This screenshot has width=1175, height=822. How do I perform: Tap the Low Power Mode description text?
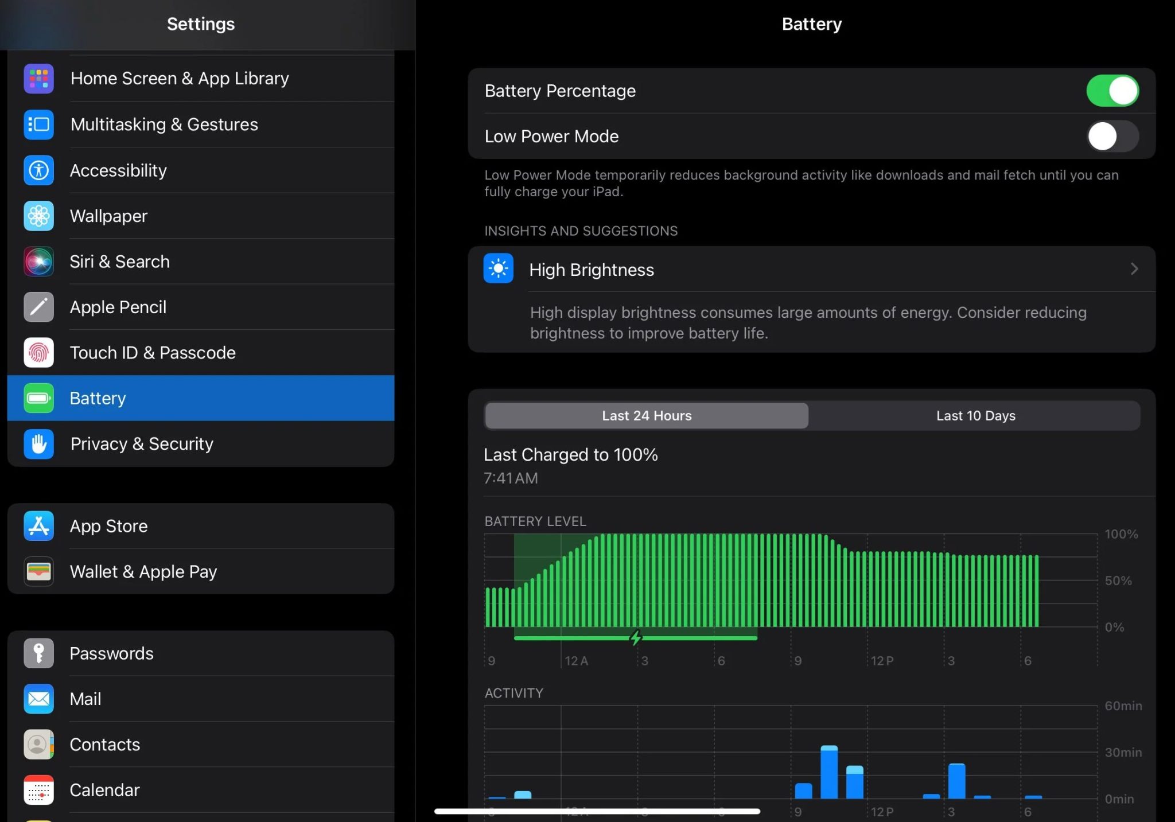802,183
